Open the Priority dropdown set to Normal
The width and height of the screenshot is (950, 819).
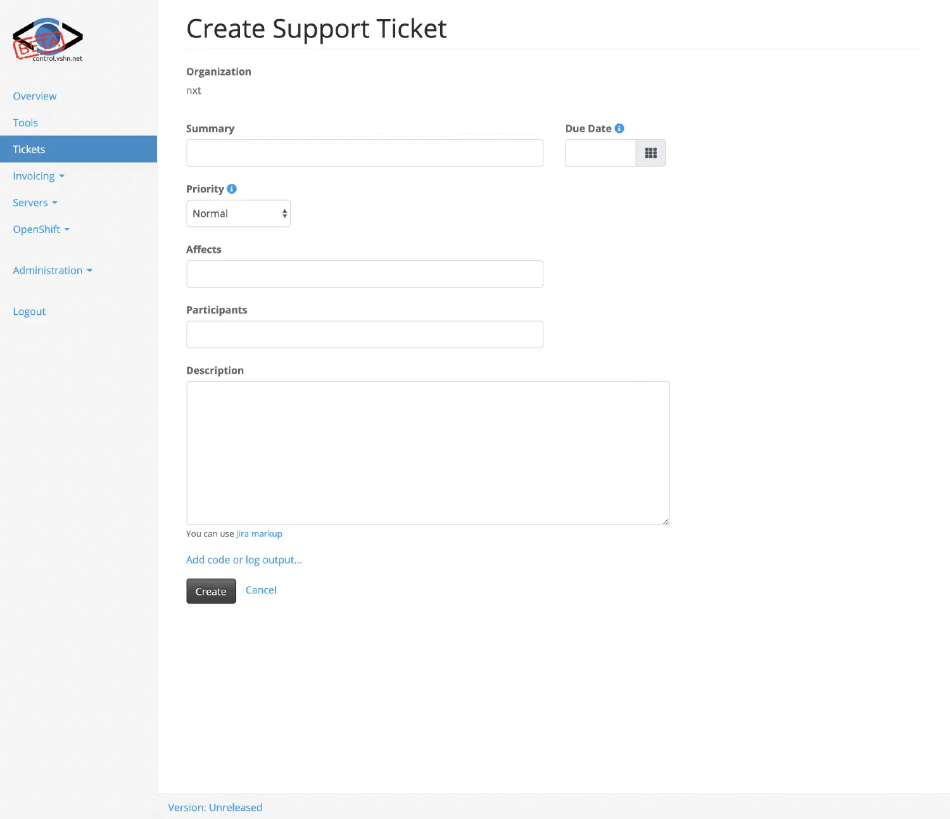tap(238, 214)
